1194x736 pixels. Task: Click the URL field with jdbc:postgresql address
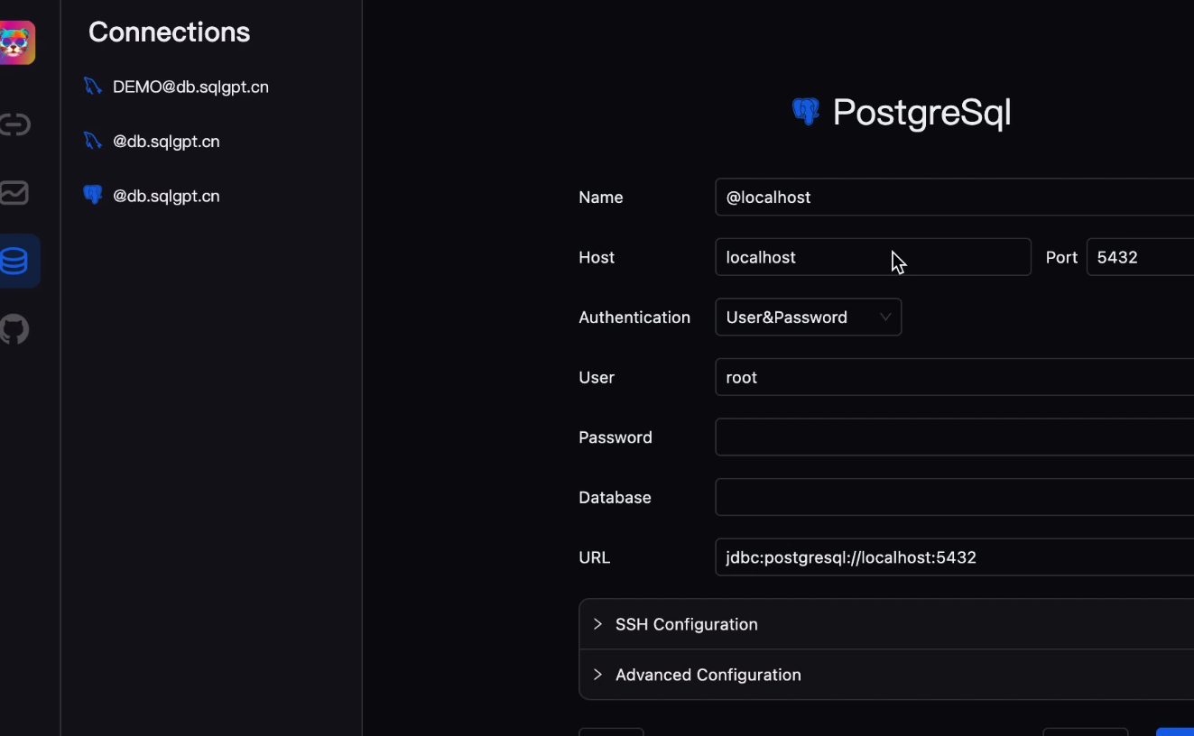pyautogui.click(x=954, y=557)
